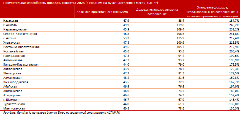Select Mangistau's 60,3 subsistence minimum value
This screenshot has width=240, height=115.
(x=126, y=109)
